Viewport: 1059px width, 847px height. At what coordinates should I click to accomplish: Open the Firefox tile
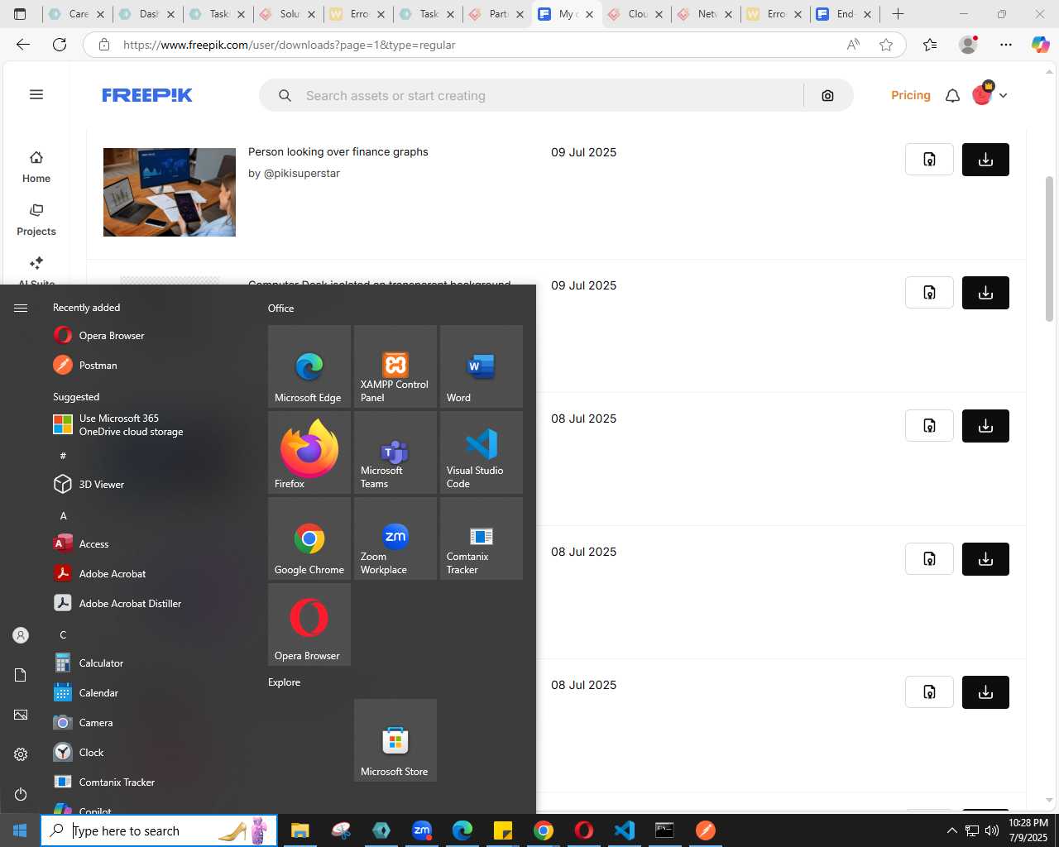309,452
